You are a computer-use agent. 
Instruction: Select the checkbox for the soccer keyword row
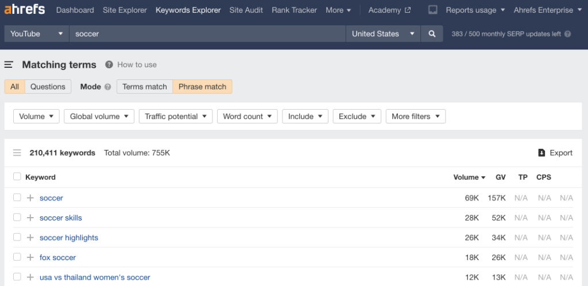[x=17, y=198]
